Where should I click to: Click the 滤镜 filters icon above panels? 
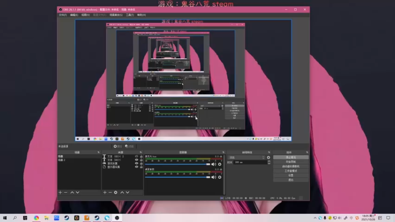pos(129,146)
